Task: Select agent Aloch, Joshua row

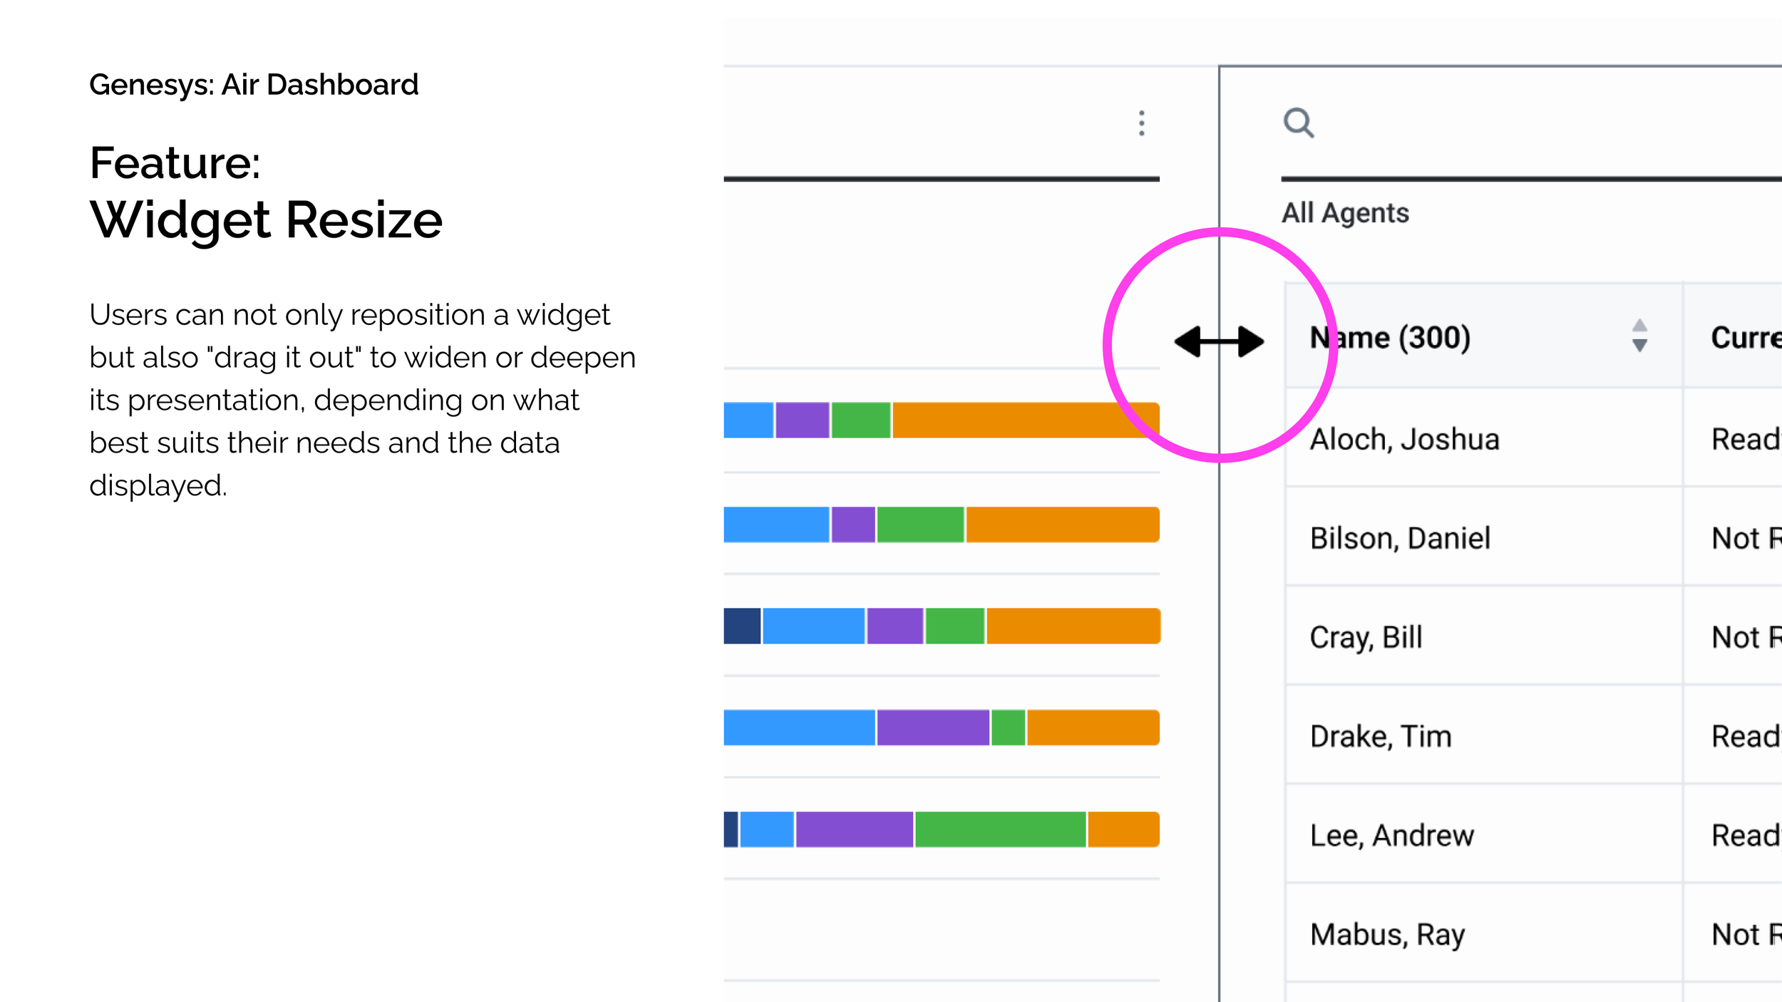Action: [x=1404, y=439]
